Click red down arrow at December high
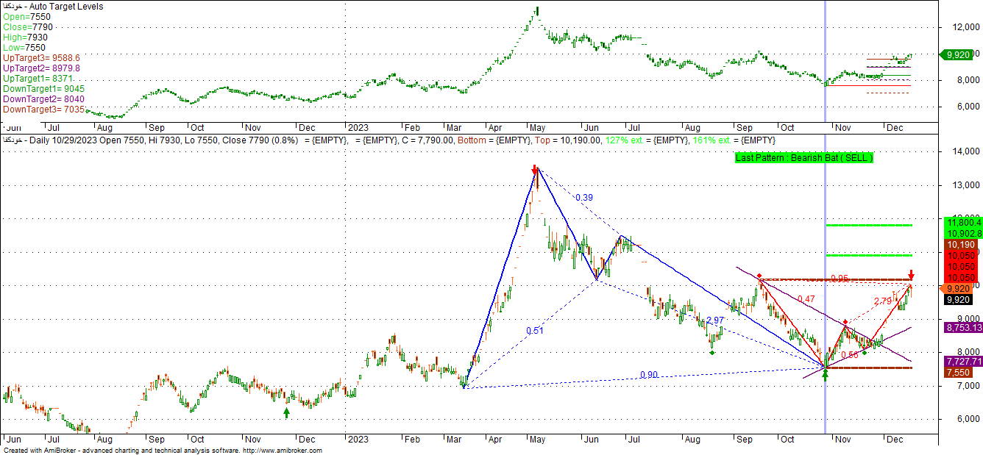The width and height of the screenshot is (983, 455). 911,276
